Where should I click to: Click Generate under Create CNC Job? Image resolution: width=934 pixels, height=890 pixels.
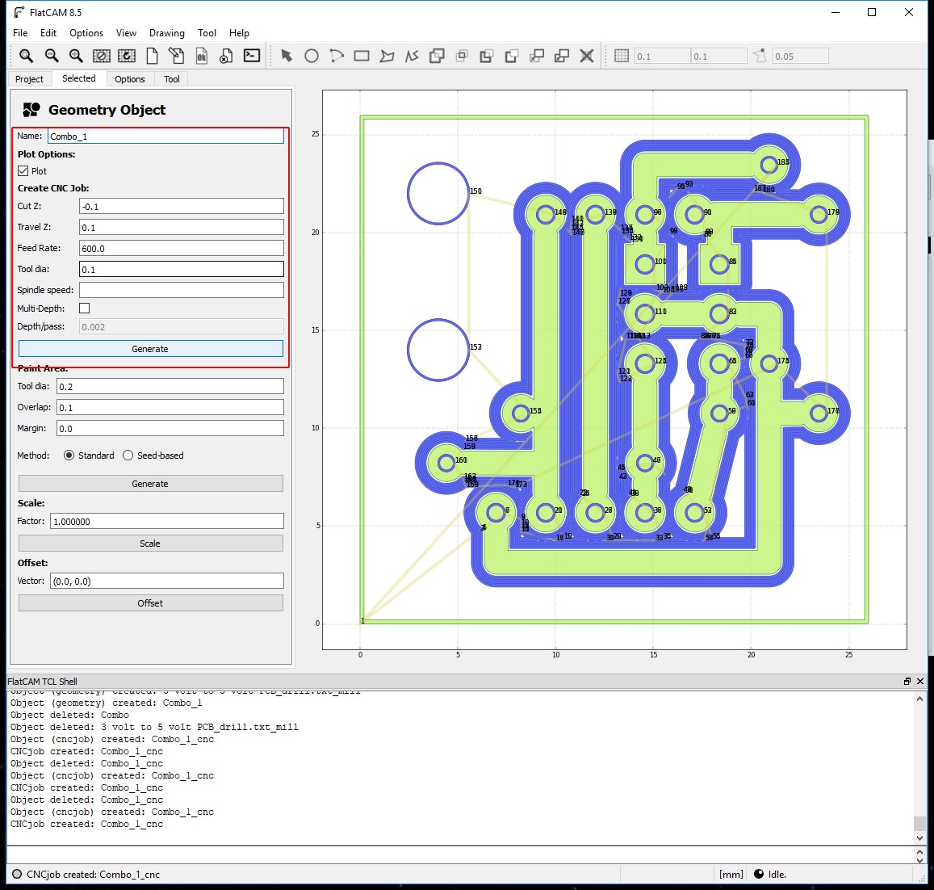click(151, 349)
